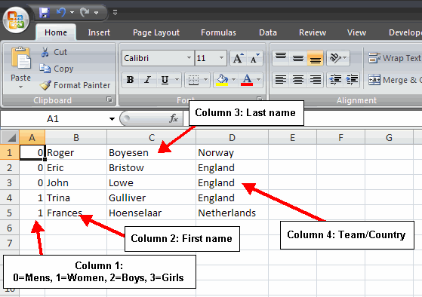Click the Select All corner triangle
The width and height of the screenshot is (422, 297).
tap(10, 137)
